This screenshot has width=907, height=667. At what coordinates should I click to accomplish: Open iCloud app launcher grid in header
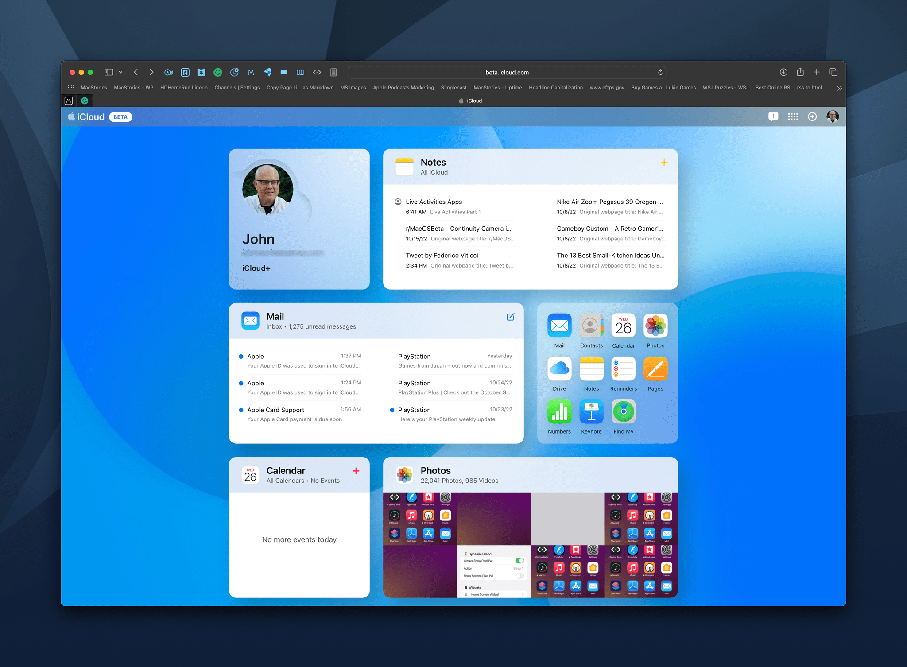pos(793,116)
